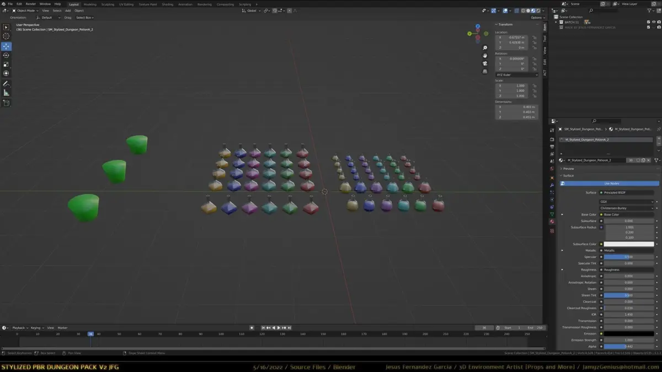Activate the Rotate tool
The width and height of the screenshot is (662, 372).
click(7, 56)
